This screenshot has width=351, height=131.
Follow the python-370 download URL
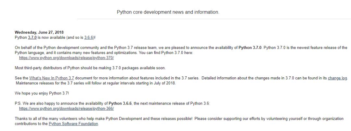[67, 58]
